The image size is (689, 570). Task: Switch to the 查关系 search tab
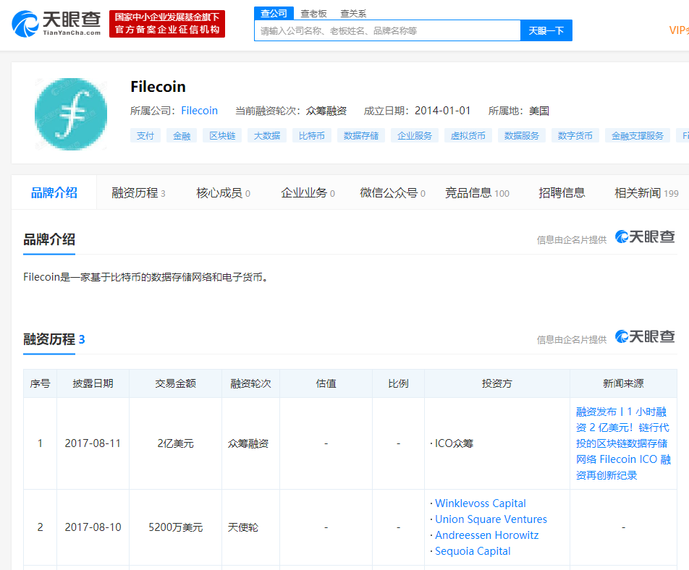[352, 13]
